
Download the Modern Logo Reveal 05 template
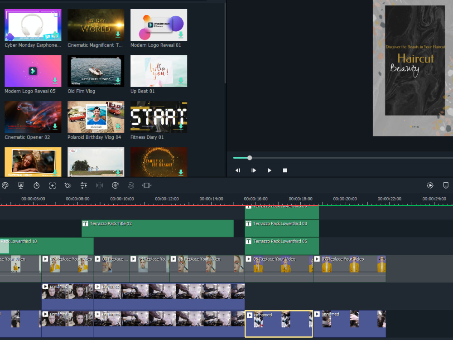(x=55, y=80)
